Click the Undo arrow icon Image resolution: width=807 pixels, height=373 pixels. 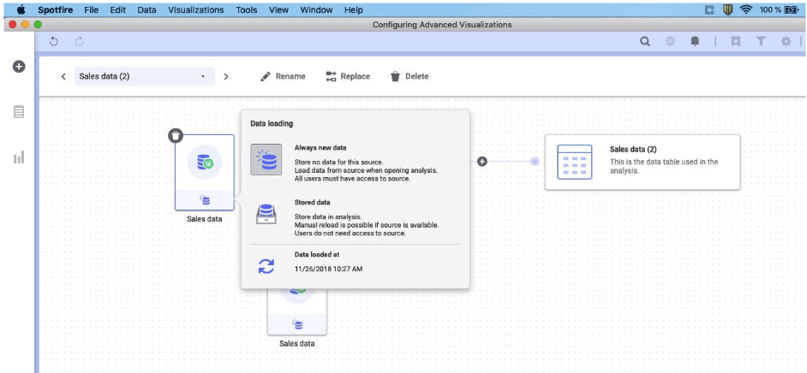click(53, 42)
